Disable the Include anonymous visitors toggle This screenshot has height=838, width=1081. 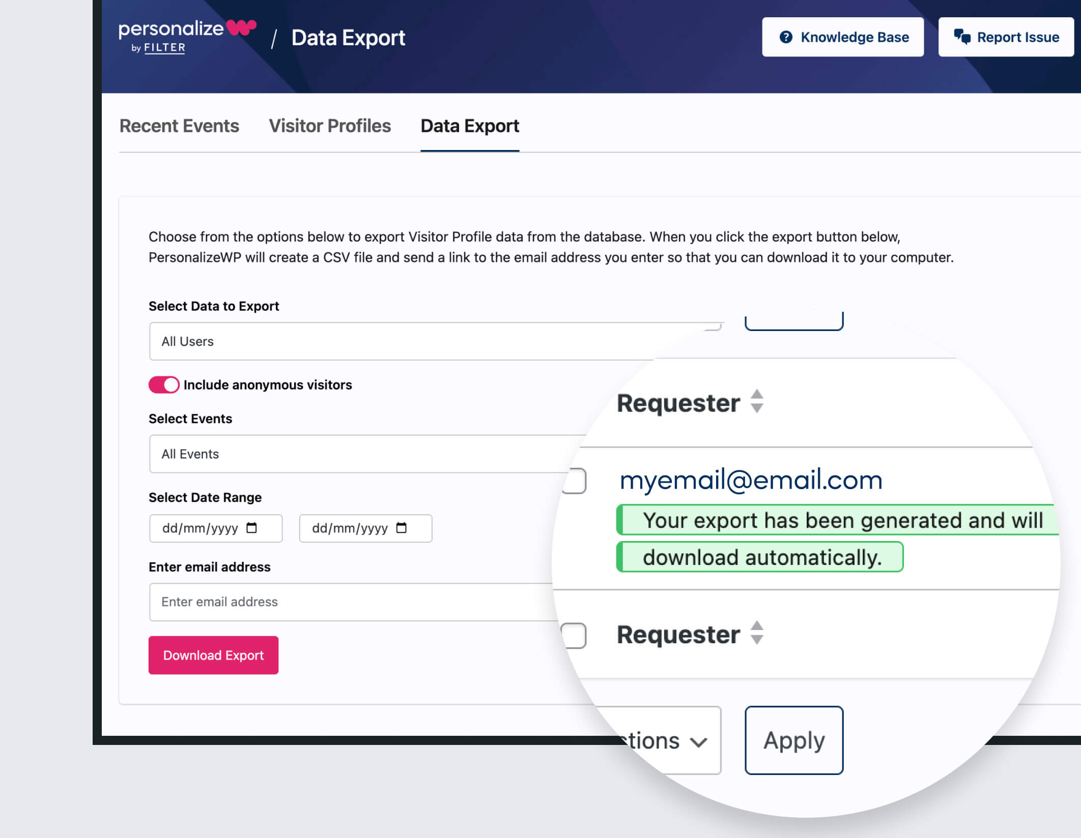point(163,384)
